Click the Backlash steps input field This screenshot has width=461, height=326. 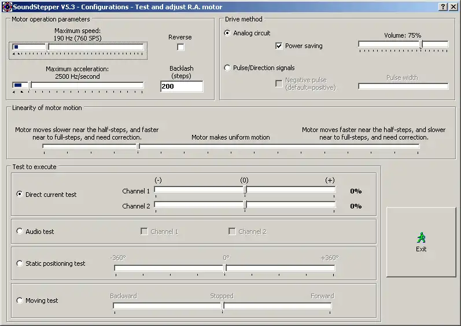pos(182,86)
